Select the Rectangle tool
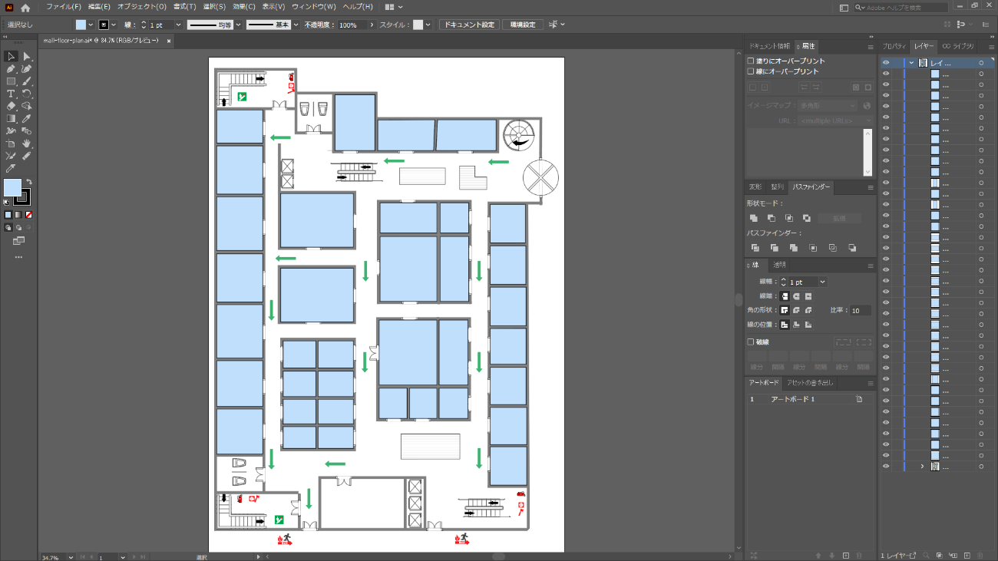998x561 pixels. click(x=11, y=81)
